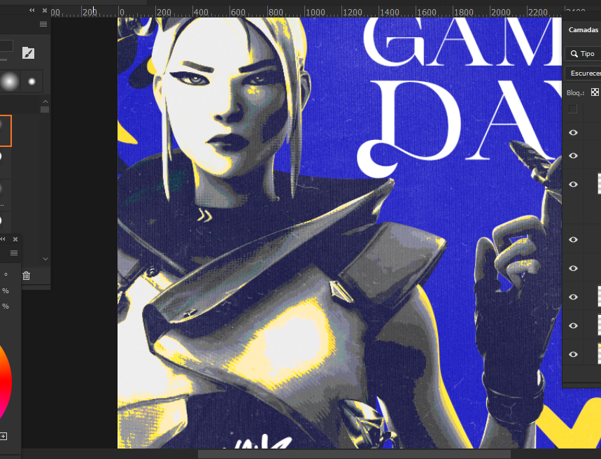The width and height of the screenshot is (601, 459).
Task: Click the empty visibility box in Camadas
Action: [573, 109]
